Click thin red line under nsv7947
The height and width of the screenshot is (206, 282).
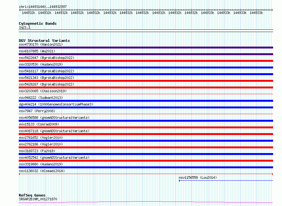click(146, 114)
